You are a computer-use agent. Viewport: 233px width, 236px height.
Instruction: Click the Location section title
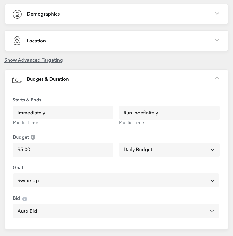[x=36, y=41]
